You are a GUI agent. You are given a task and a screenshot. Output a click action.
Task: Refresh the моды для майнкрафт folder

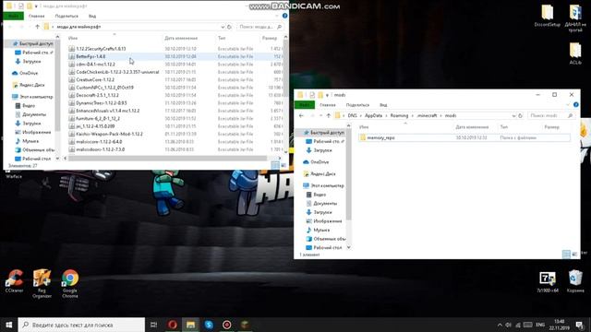[229, 27]
